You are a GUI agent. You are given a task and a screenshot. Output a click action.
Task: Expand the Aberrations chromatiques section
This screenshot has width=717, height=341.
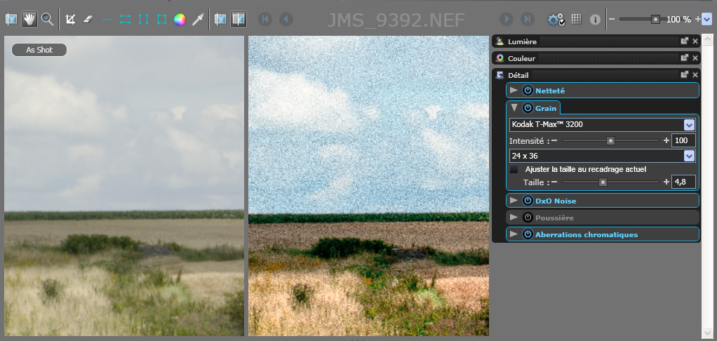(x=514, y=234)
